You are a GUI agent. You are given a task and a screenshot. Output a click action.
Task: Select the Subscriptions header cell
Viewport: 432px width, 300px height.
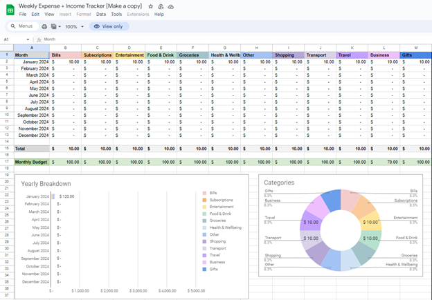[97, 55]
